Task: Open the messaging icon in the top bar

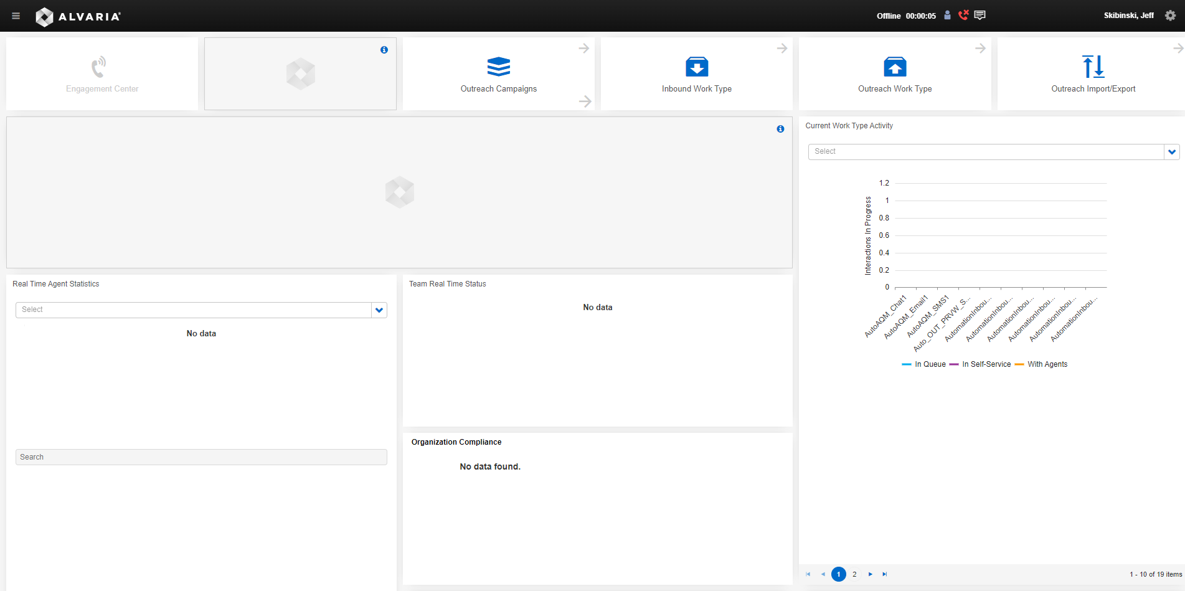Action: coord(979,15)
